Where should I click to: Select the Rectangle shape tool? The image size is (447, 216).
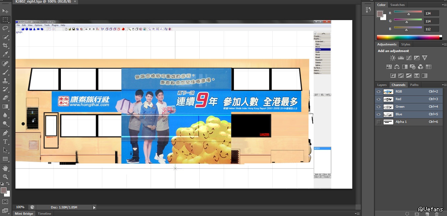pyautogui.click(x=5, y=159)
